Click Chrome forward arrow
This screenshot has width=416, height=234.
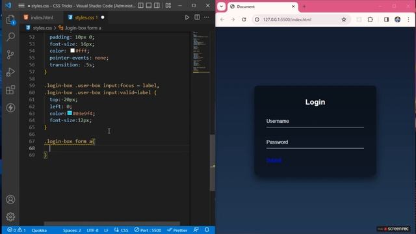point(233,19)
